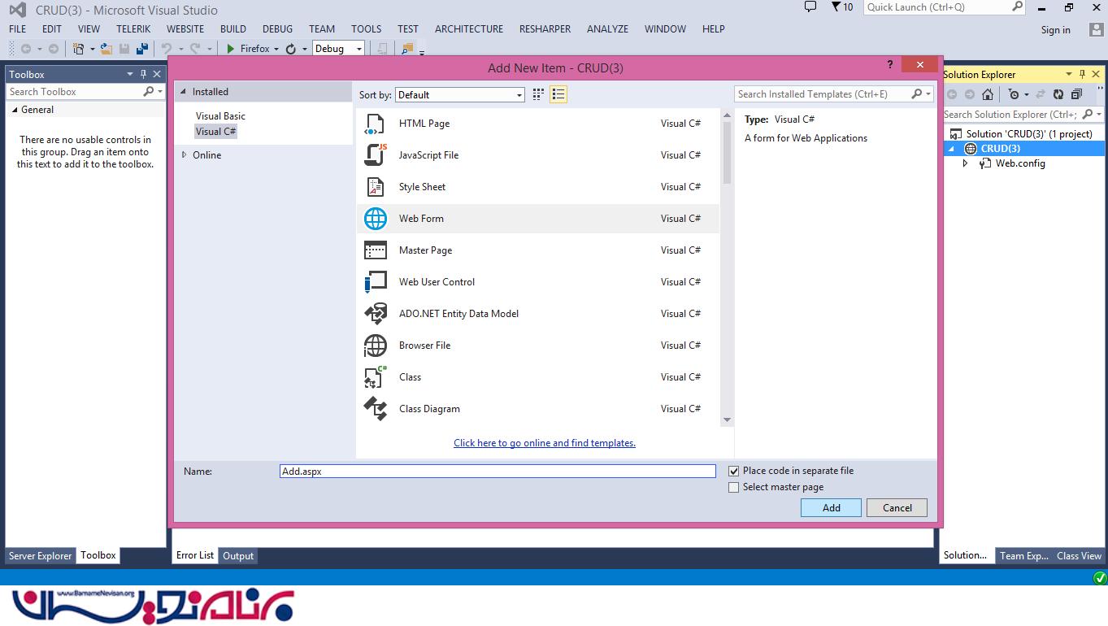Open the Sort by Default dropdown

pos(460,95)
